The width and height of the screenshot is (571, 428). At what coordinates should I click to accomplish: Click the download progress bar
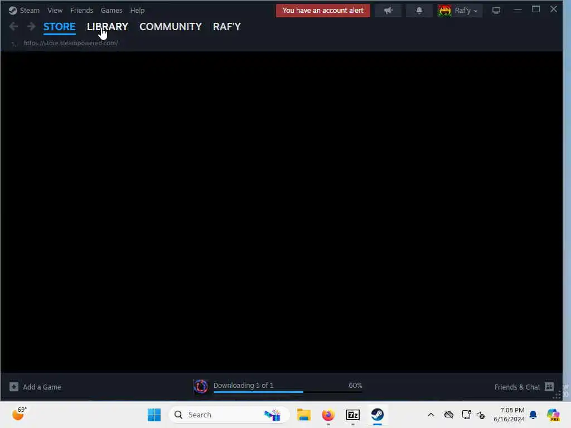(288, 392)
